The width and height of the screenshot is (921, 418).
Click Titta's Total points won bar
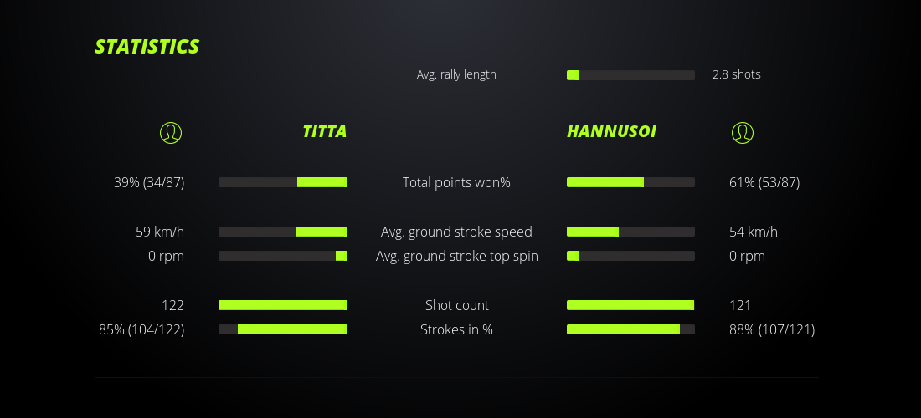point(283,182)
